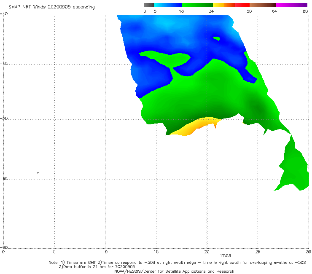The image size is (312, 274).
Task: Click the note line starting 'Note: 1) Times are GMT'
Action: (177, 263)
